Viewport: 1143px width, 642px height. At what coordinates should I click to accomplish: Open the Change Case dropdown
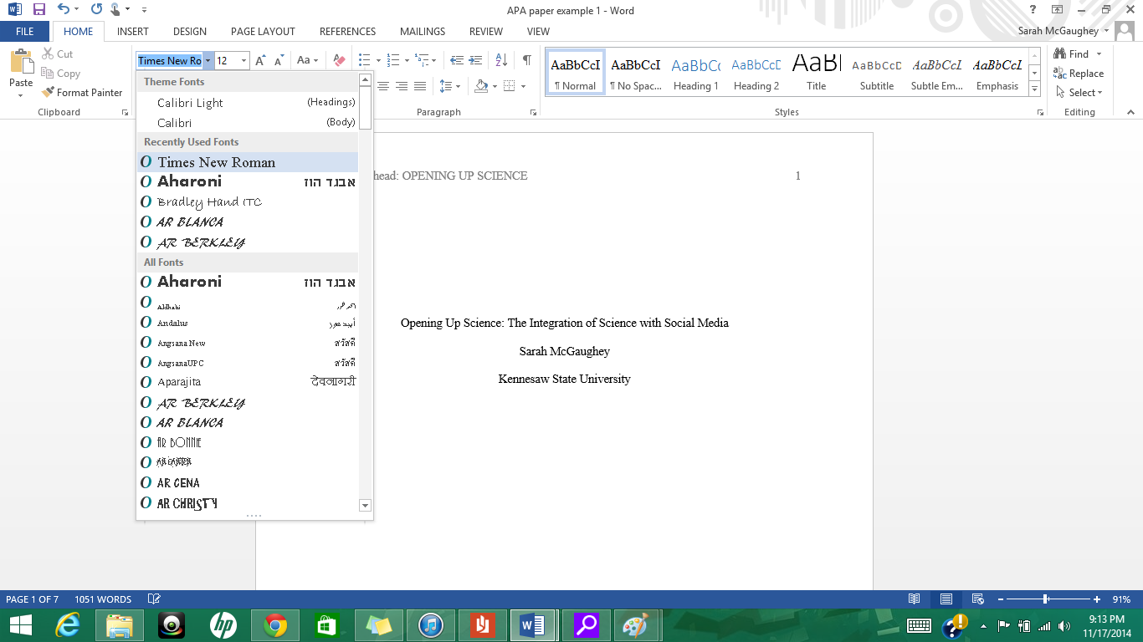coord(306,59)
